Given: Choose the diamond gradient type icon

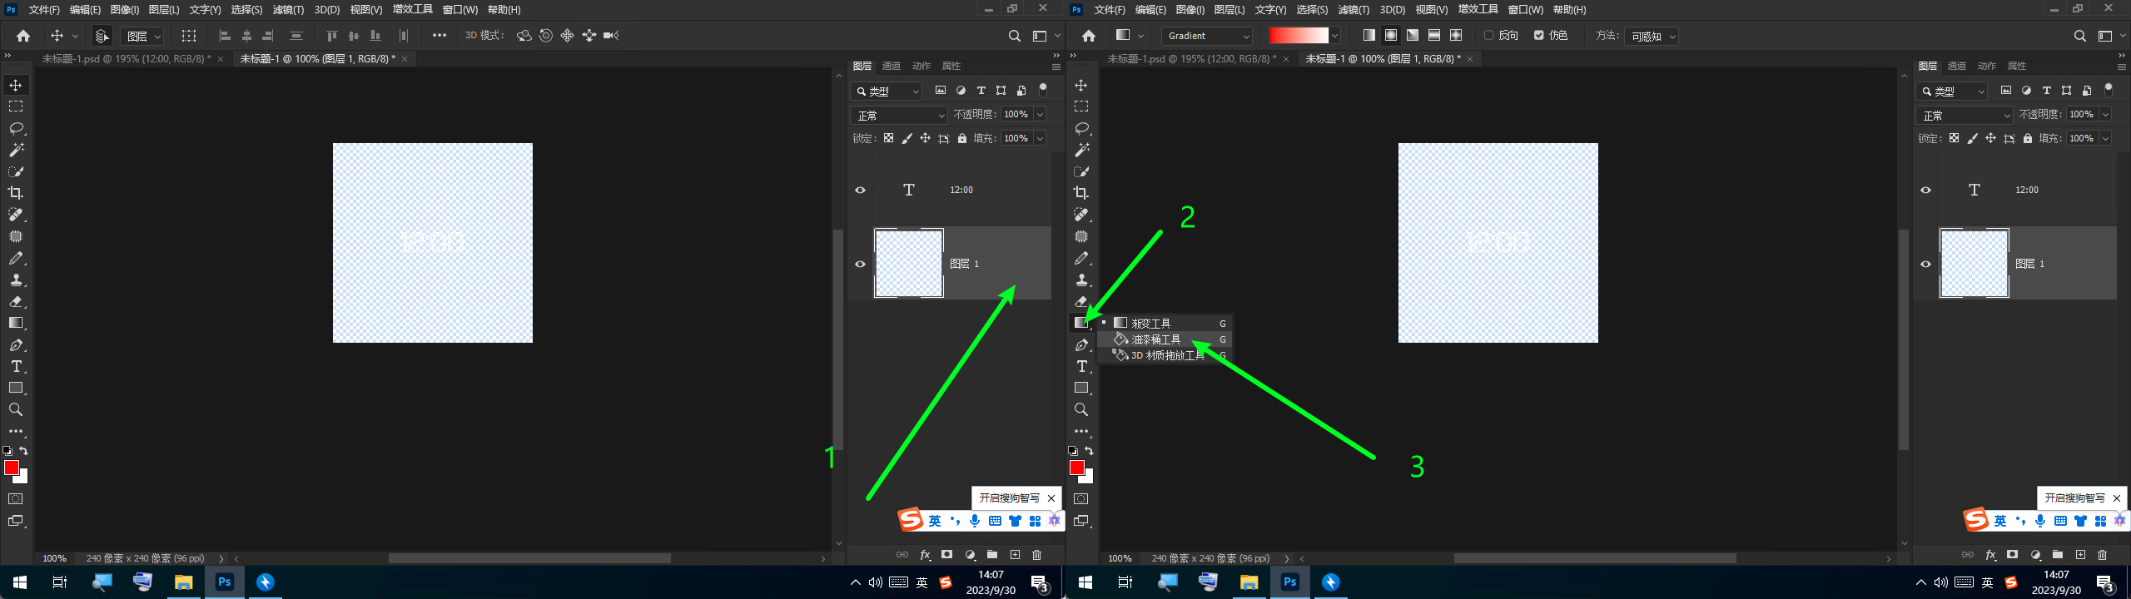Looking at the screenshot, I should tap(1456, 36).
